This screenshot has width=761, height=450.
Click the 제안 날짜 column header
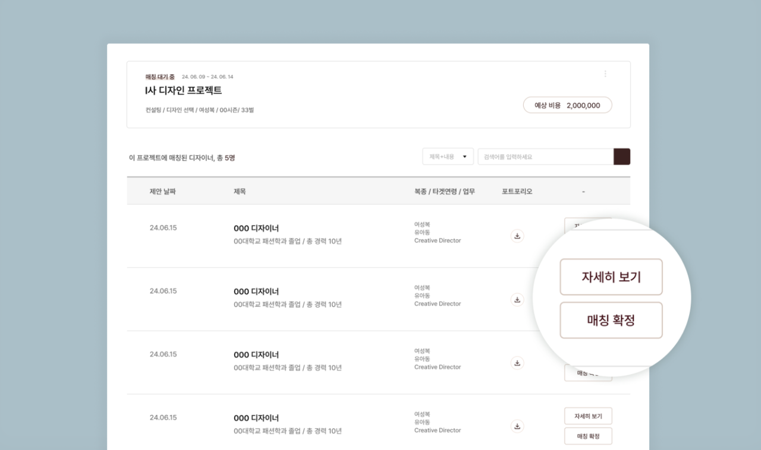[x=163, y=192]
